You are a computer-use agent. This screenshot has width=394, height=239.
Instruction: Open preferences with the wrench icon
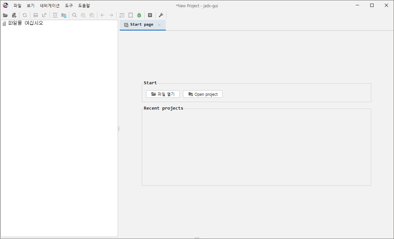point(161,15)
